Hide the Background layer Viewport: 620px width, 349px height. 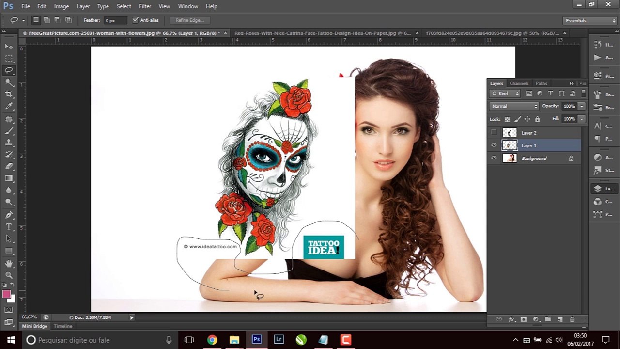(x=494, y=158)
